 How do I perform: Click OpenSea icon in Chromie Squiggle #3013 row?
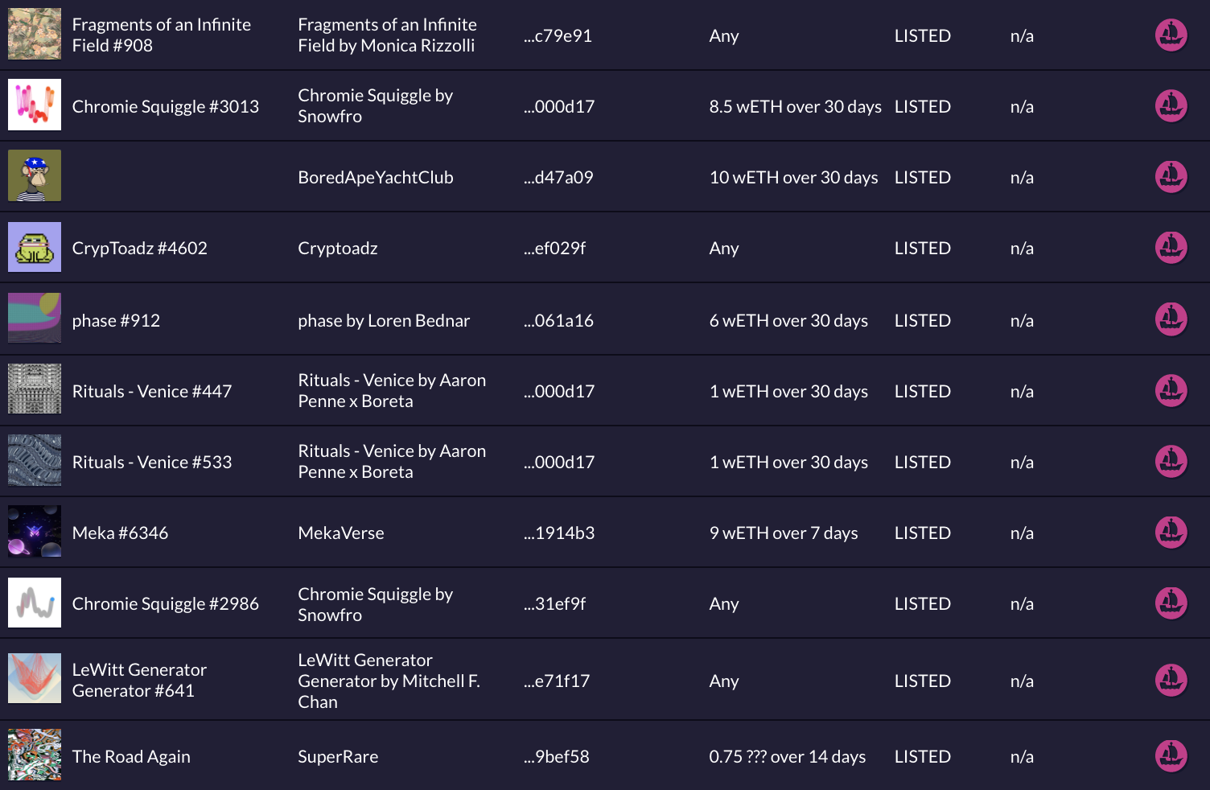coord(1171,106)
